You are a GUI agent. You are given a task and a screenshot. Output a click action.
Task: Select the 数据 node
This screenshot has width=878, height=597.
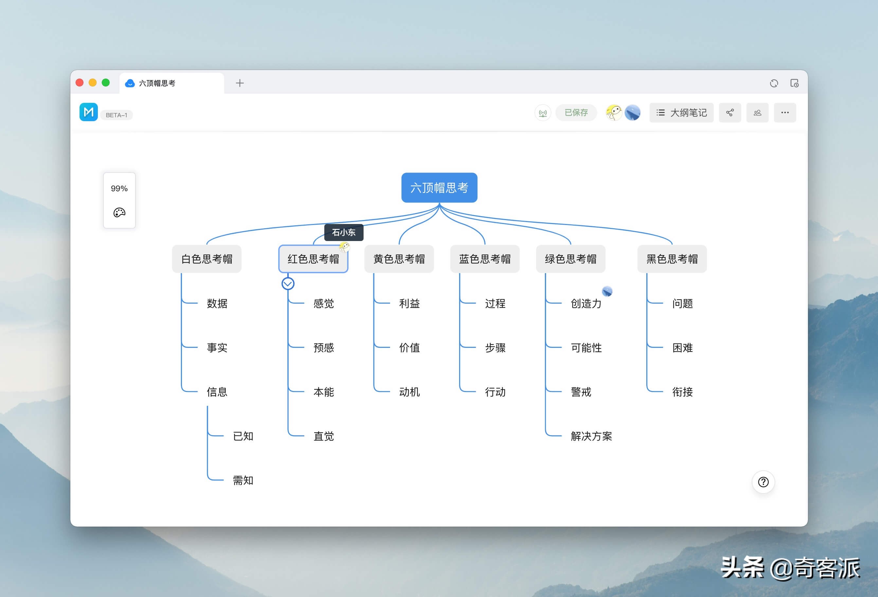217,304
